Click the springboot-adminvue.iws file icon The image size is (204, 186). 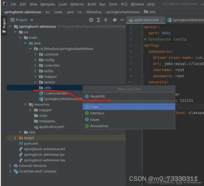[21, 160]
